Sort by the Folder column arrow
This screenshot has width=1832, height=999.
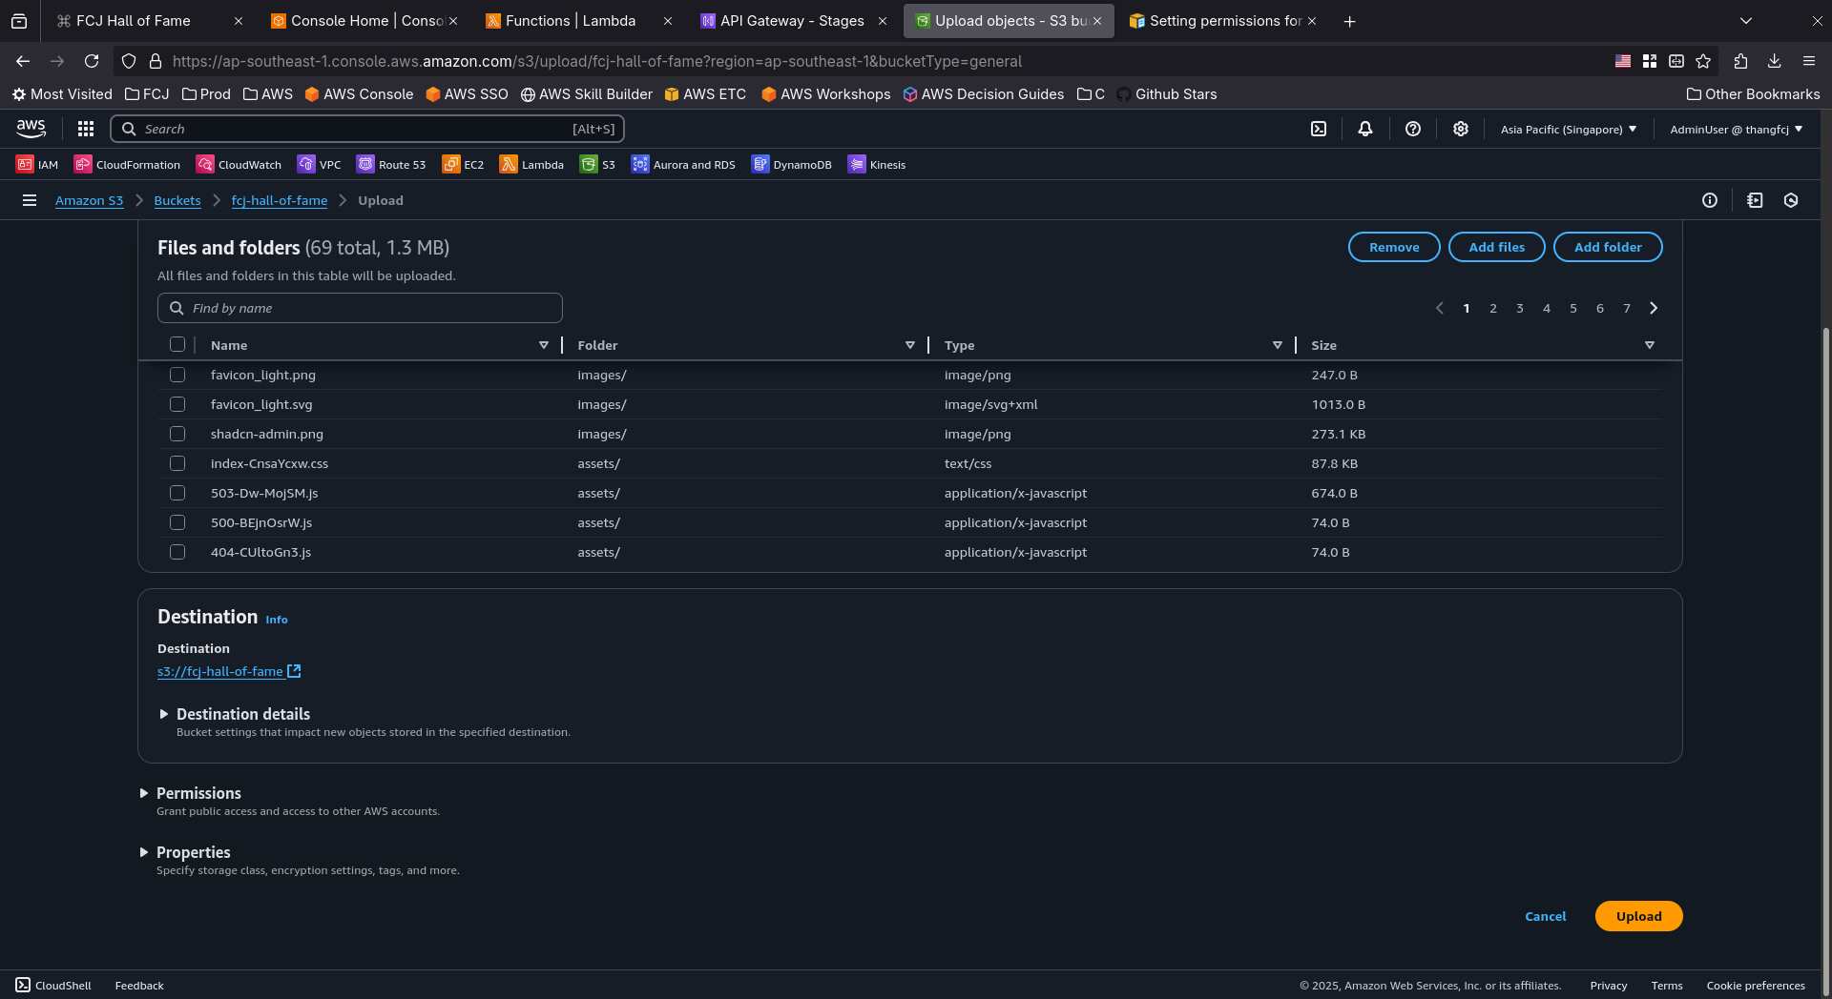pyautogui.click(x=910, y=345)
